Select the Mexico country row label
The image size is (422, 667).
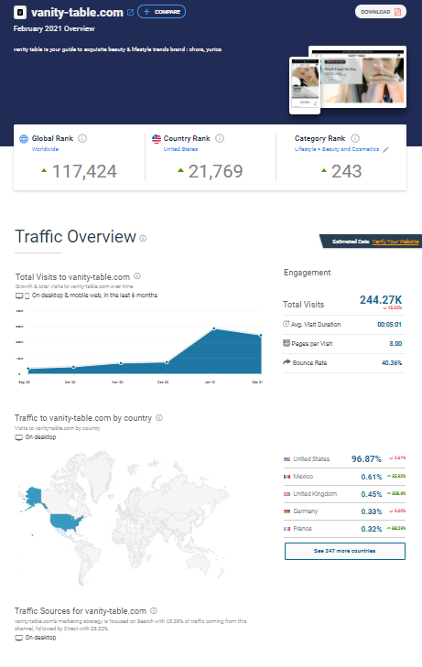click(303, 477)
